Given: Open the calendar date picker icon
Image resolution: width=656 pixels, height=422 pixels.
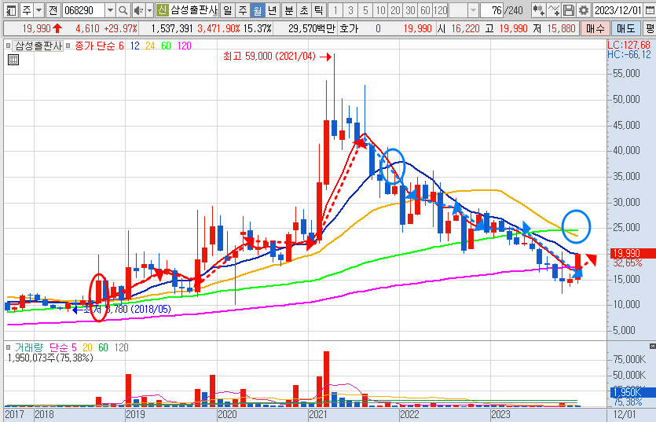Looking at the screenshot, I should [x=650, y=10].
